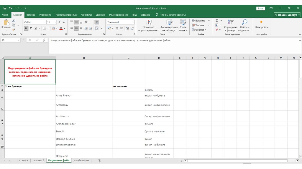
Task: Open the font name Calibri dropdown
Action: tap(45, 22)
